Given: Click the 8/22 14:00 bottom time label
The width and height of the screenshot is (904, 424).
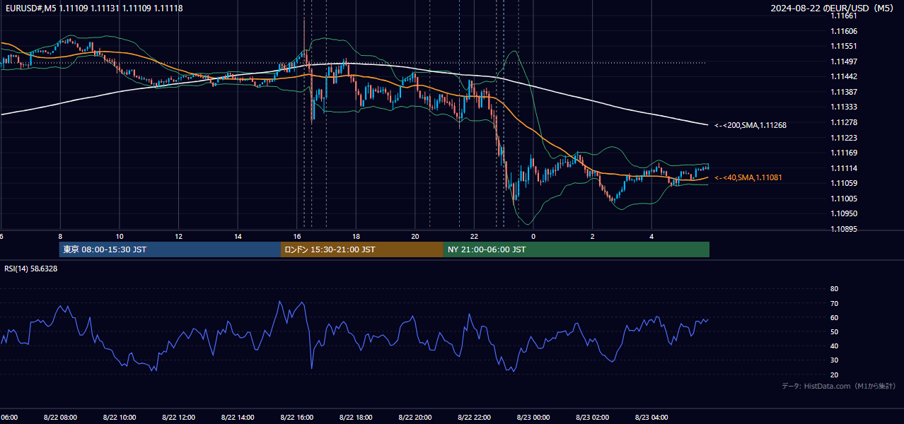Looking at the screenshot, I should pos(238,417).
